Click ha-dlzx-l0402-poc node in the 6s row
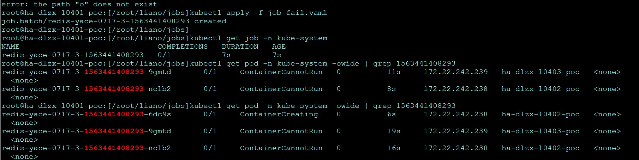Image resolution: width=639 pixels, height=160 pixels. (541, 114)
